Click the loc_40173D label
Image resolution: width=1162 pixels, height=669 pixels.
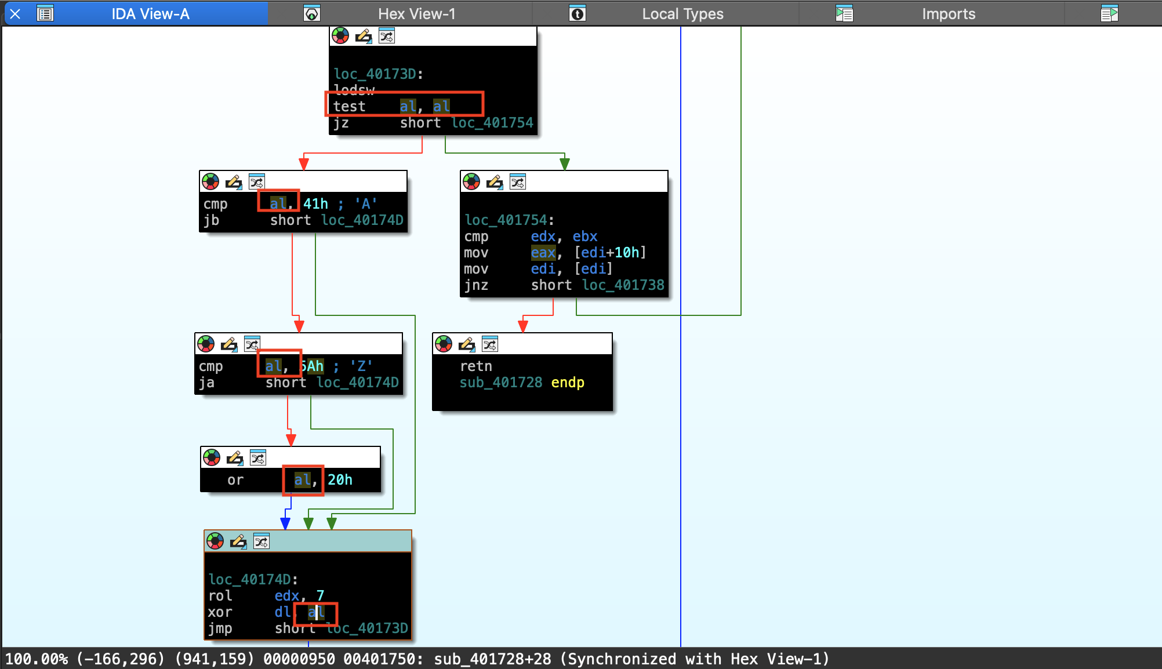(378, 74)
